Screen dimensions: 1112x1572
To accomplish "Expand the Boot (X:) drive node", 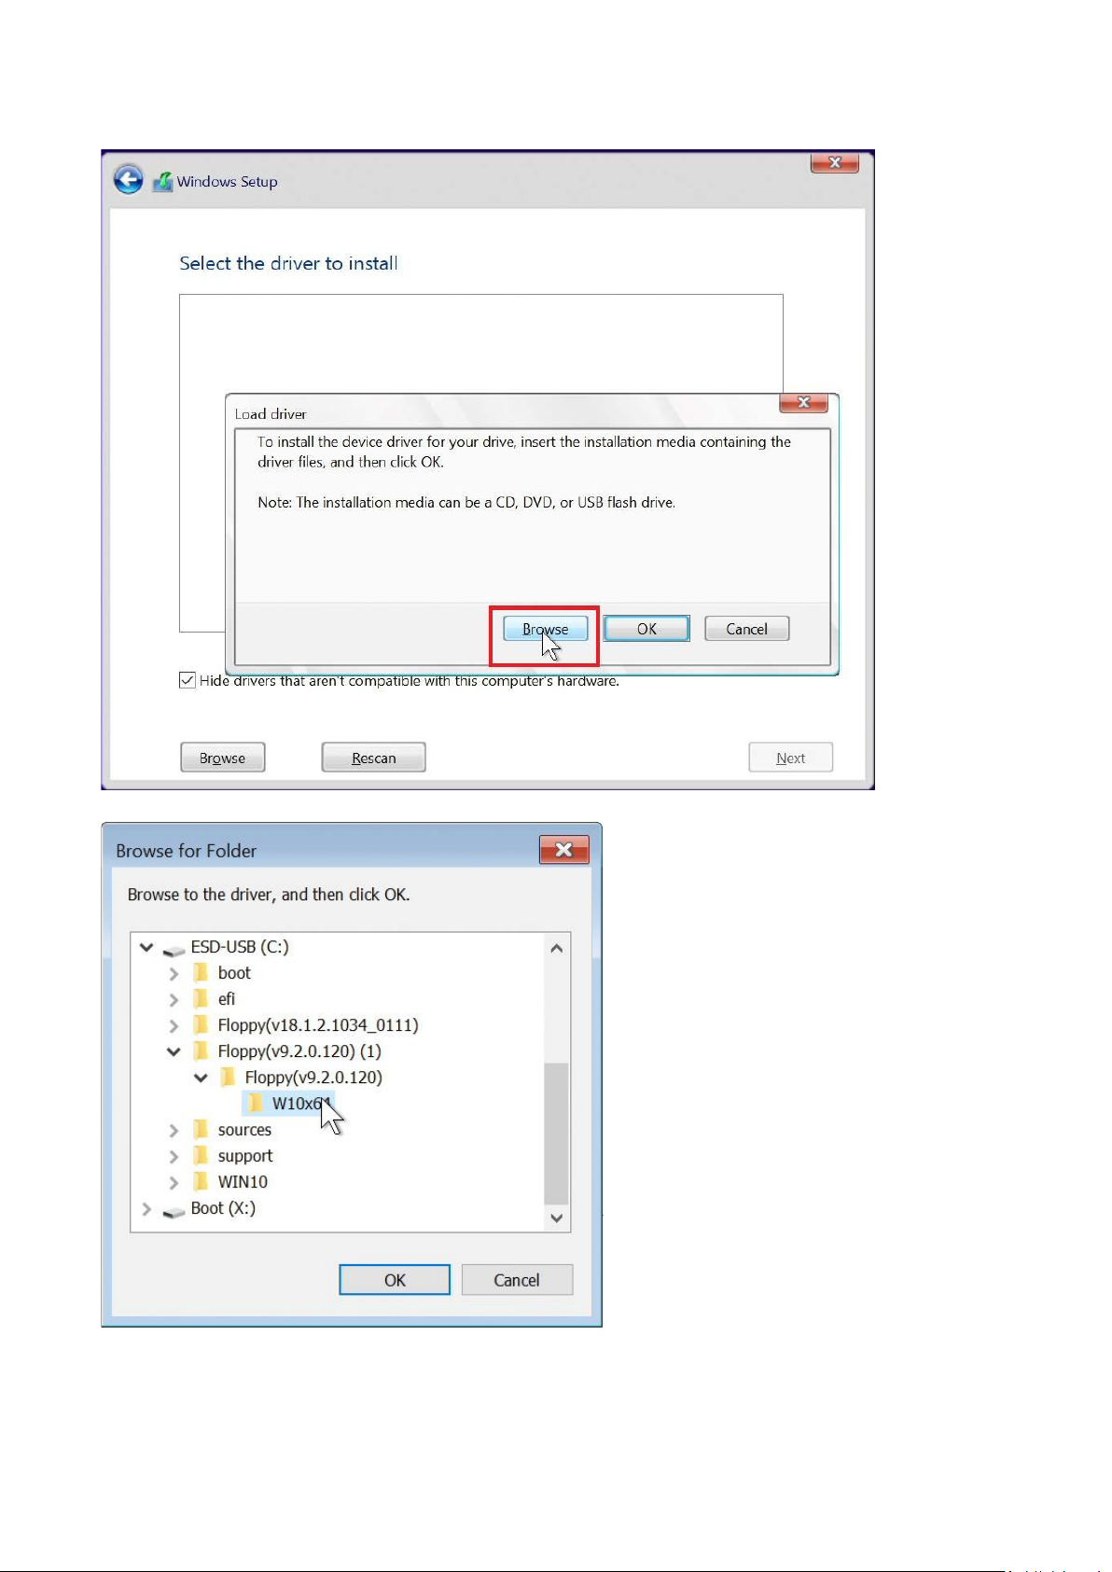I will pos(146,1208).
